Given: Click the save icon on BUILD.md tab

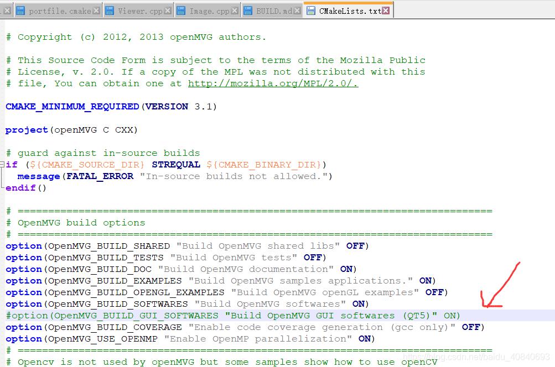Looking at the screenshot, I should (x=248, y=11).
